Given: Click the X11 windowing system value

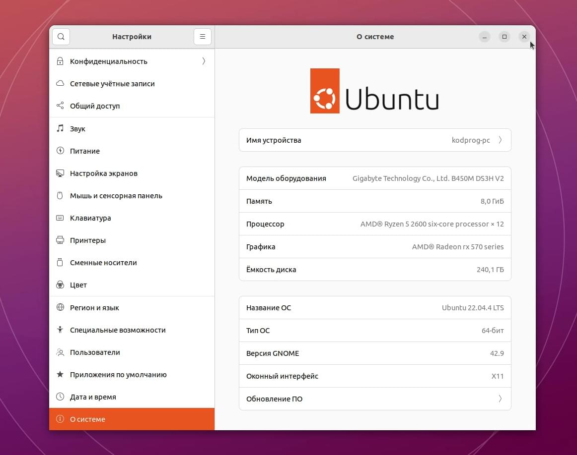Looking at the screenshot, I should [x=498, y=376].
